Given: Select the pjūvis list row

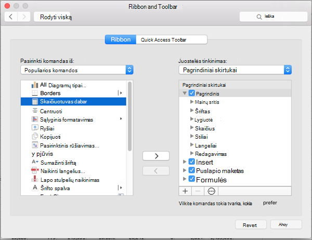Looking at the screenshot, I should coord(73,154).
